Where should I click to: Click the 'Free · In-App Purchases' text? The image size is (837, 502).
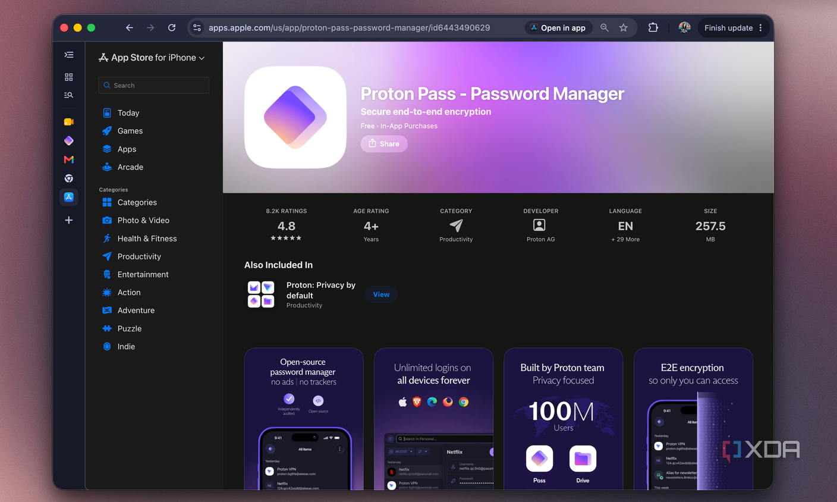point(399,126)
